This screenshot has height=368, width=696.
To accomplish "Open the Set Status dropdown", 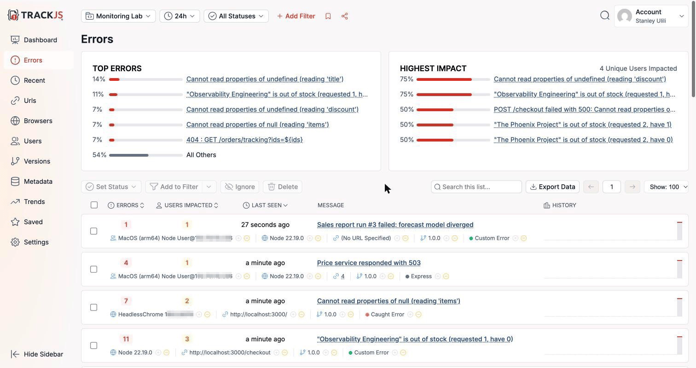I will point(111,187).
